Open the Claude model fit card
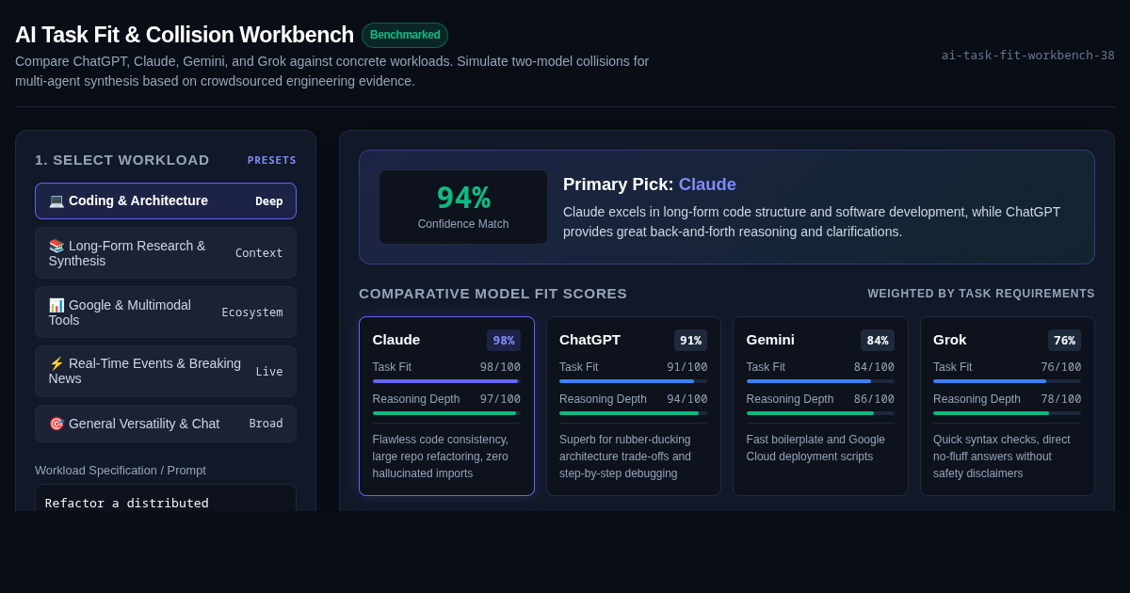 tap(446, 406)
